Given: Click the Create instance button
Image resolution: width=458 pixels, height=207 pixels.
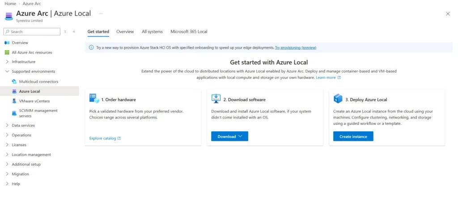Looking at the screenshot, I should 353,136.
